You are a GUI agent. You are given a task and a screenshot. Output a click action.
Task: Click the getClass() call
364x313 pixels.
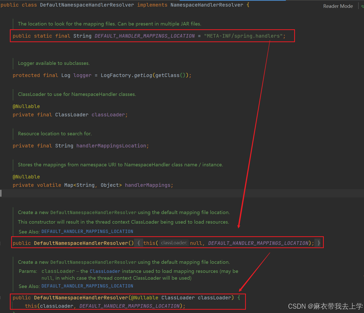click(170, 75)
